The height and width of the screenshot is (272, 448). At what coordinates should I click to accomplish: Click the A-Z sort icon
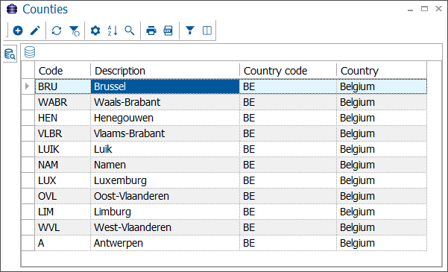pos(113,31)
